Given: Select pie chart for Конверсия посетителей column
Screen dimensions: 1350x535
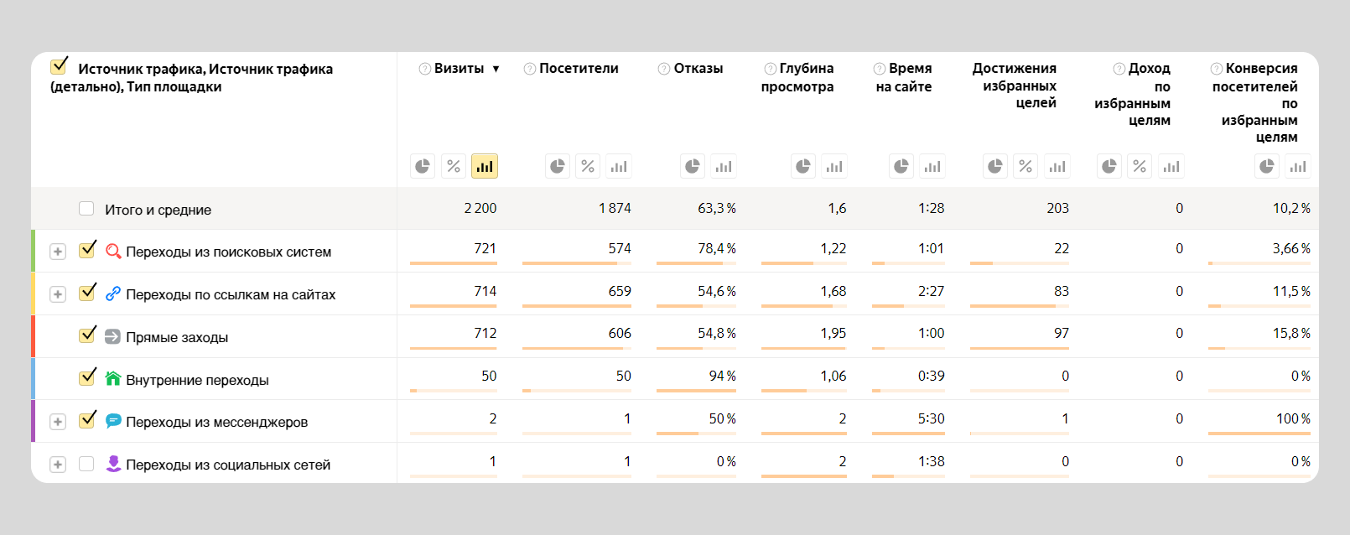Looking at the screenshot, I should (x=1267, y=166).
